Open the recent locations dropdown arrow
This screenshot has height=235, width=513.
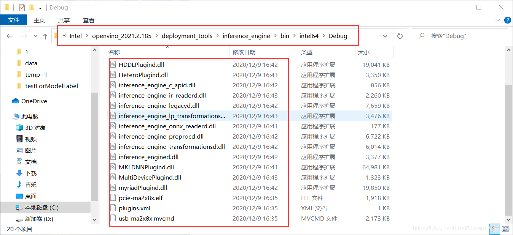35,36
